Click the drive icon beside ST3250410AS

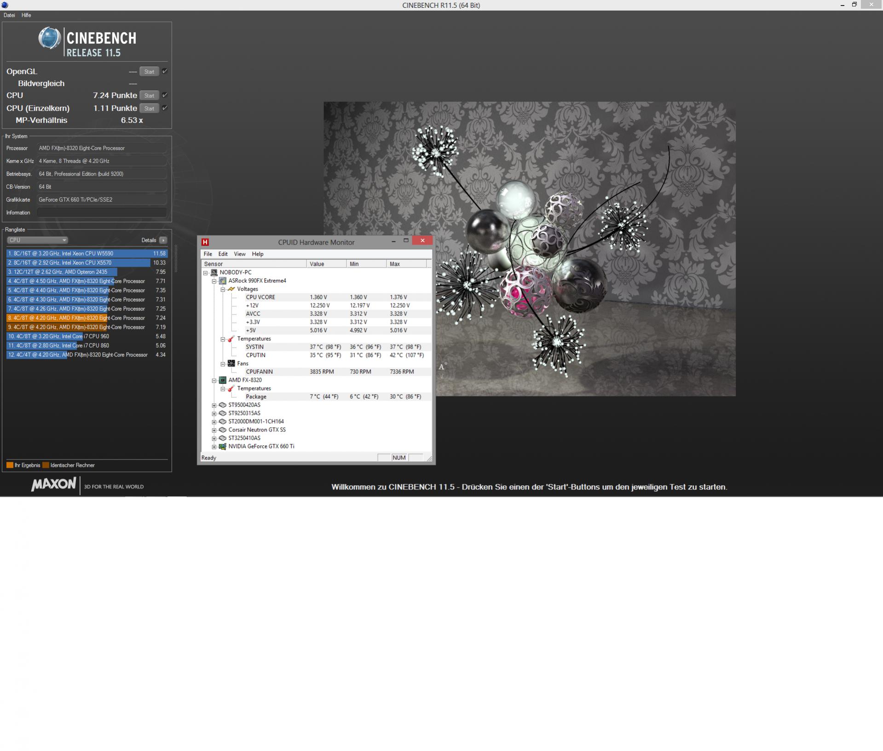[223, 438]
